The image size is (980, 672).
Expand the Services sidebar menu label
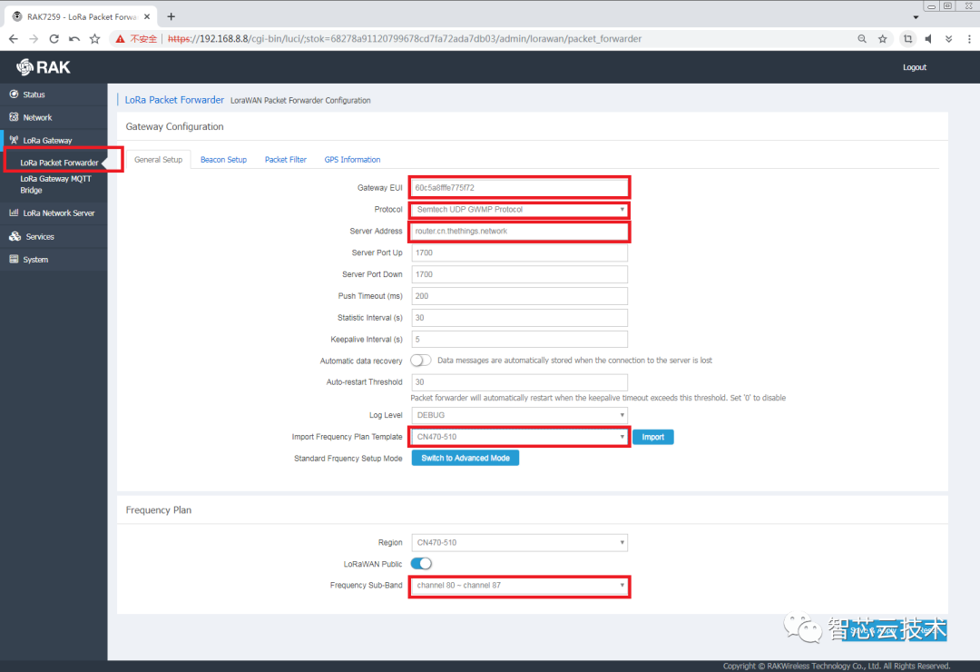40,236
